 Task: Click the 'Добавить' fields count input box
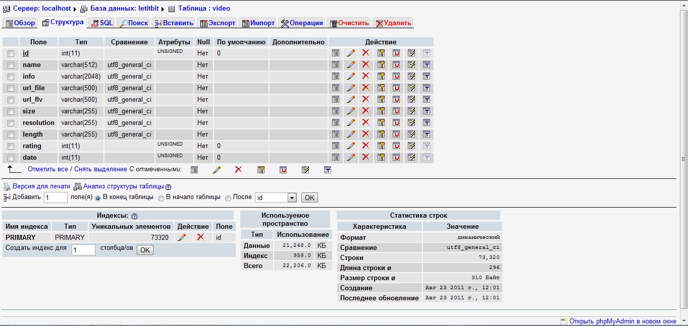click(56, 198)
